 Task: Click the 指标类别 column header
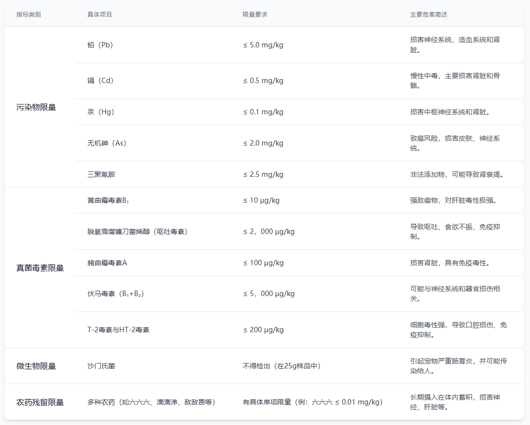click(28, 15)
